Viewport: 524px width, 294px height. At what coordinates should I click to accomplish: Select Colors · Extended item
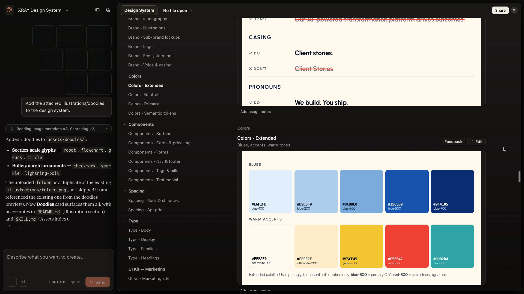[x=146, y=85]
